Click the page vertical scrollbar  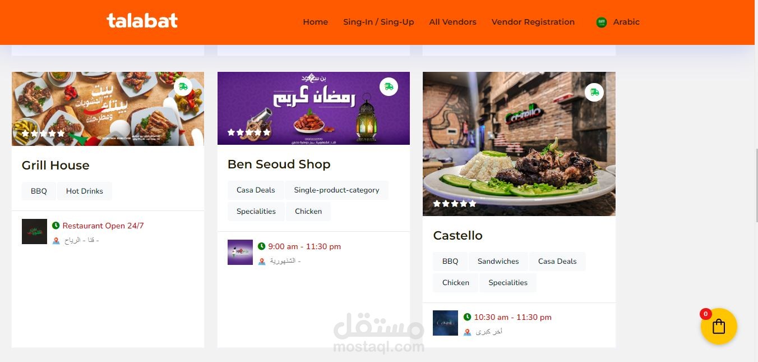coord(756,185)
